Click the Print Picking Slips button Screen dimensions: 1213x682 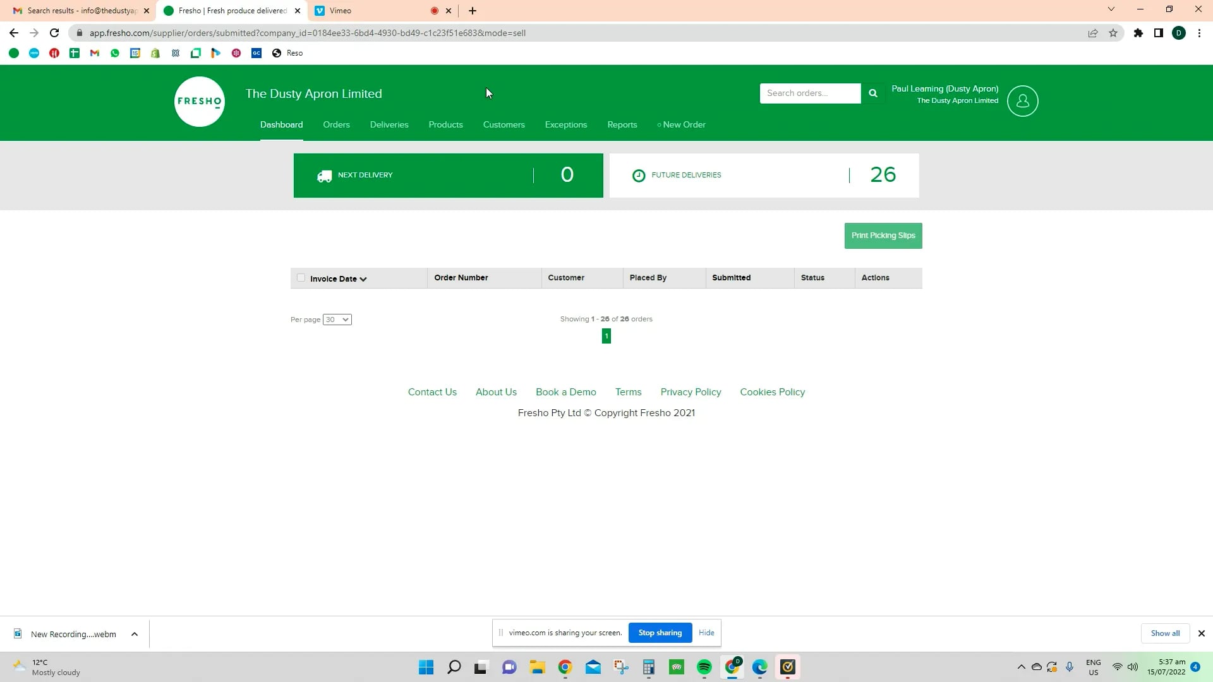point(883,236)
